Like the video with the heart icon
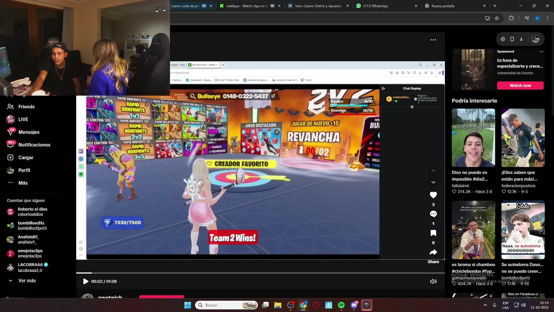Screen dimensions: 554x312 433,195
